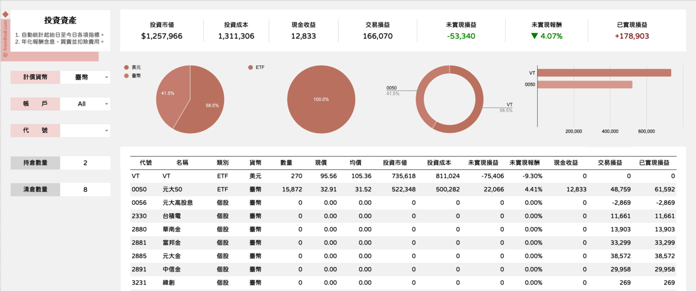Click the 100.0% ETF pie chart
The height and width of the screenshot is (291, 696).
click(321, 99)
